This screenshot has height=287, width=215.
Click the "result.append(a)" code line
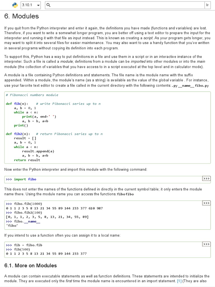[x=38, y=151]
